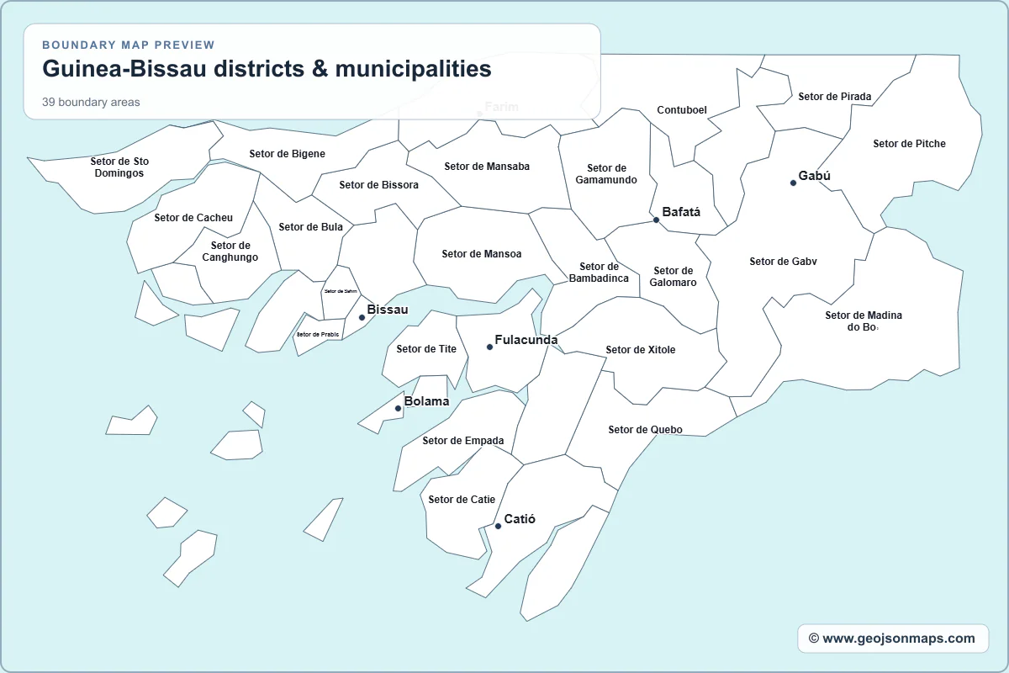Image resolution: width=1009 pixels, height=673 pixels.
Task: Select the 'Setor de Cacheu' label
Action: (193, 218)
